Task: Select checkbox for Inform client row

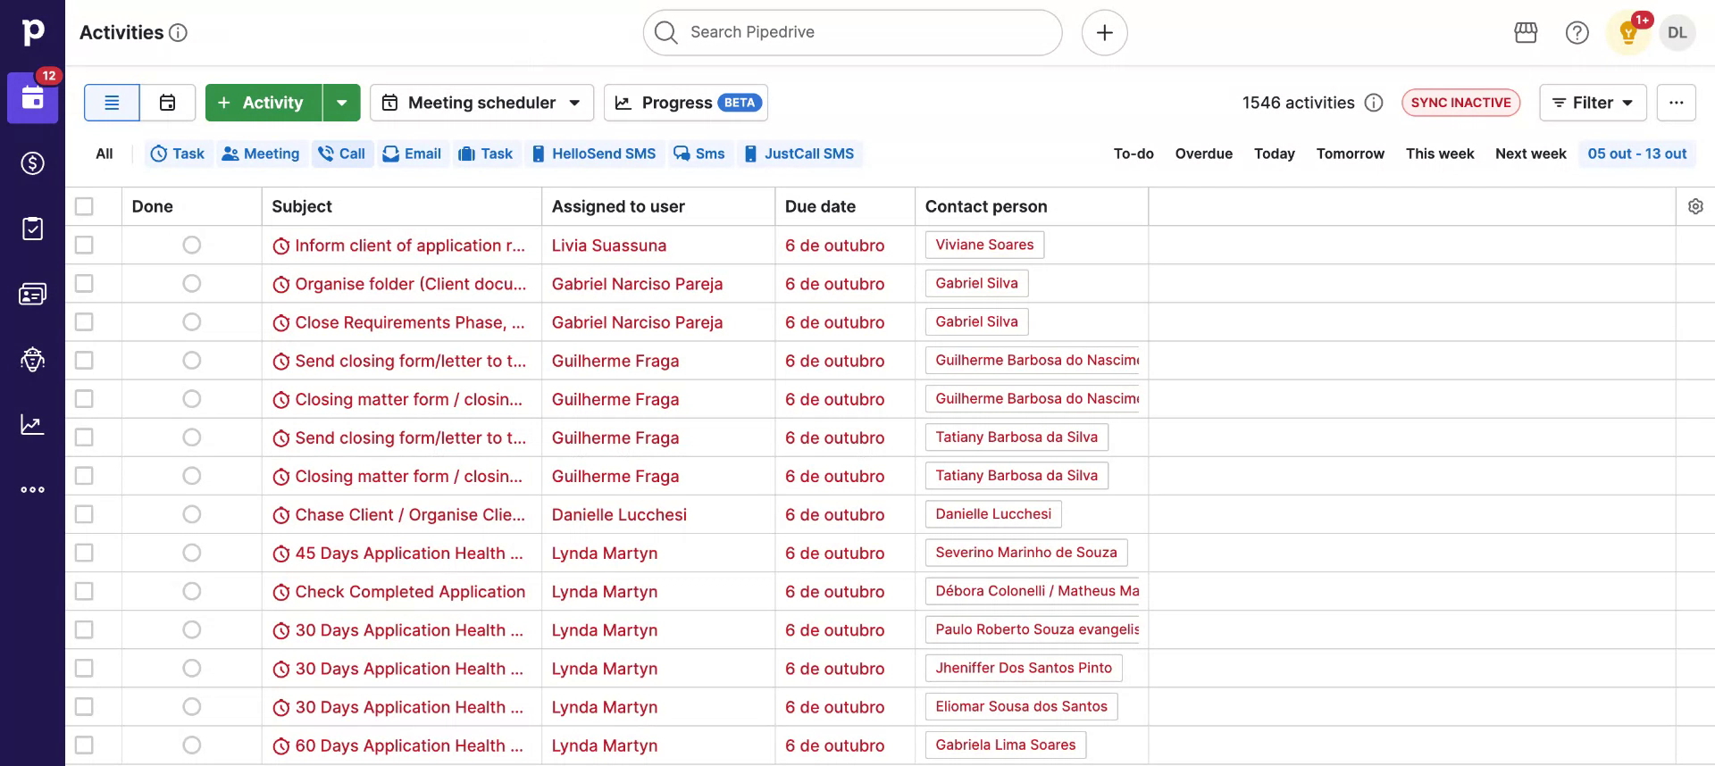Action: coord(84,245)
